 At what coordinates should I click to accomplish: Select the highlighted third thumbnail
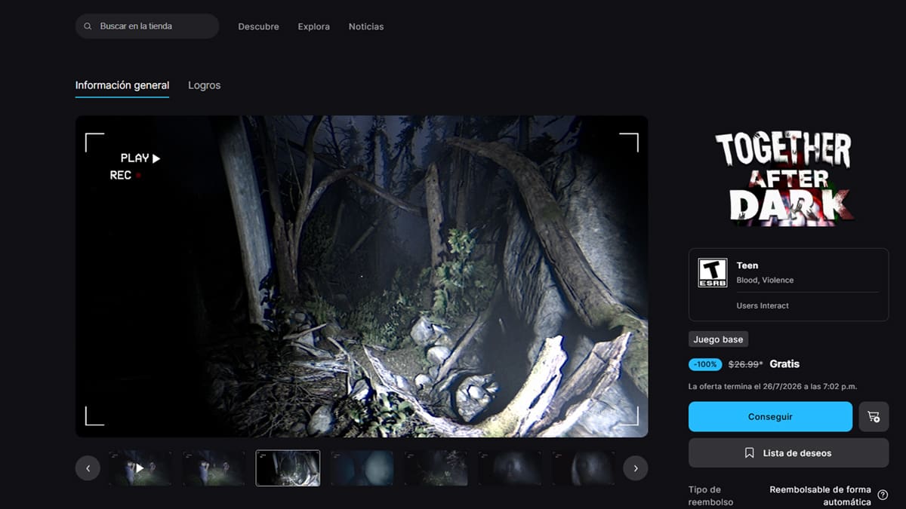coord(288,468)
